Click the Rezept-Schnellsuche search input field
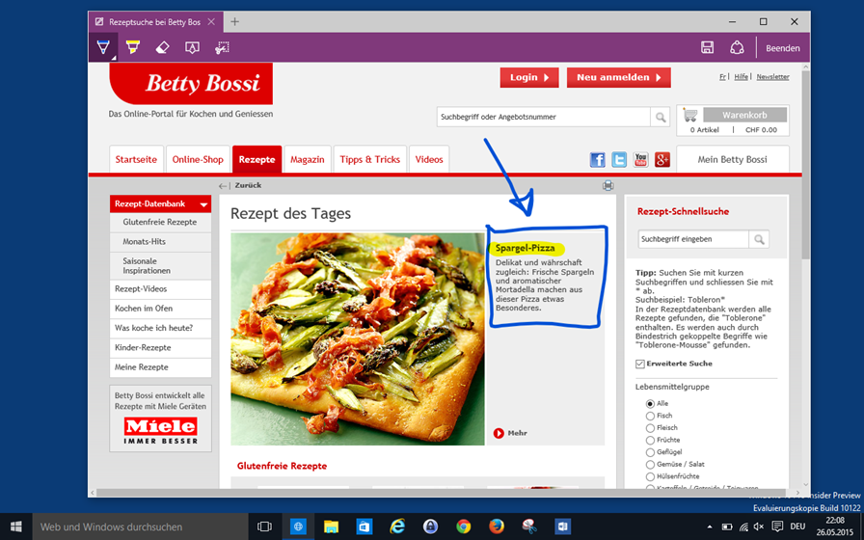This screenshot has height=540, width=864. click(x=693, y=239)
